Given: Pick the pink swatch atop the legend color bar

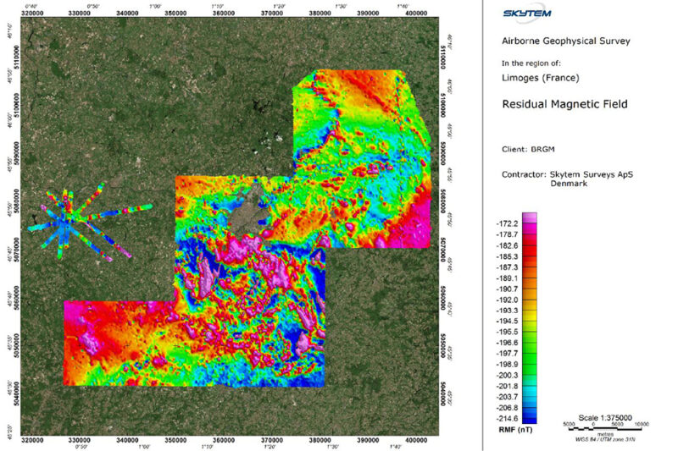Looking at the screenshot, I should [530, 217].
